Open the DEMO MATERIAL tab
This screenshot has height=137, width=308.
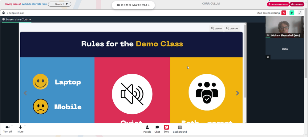click(133, 5)
